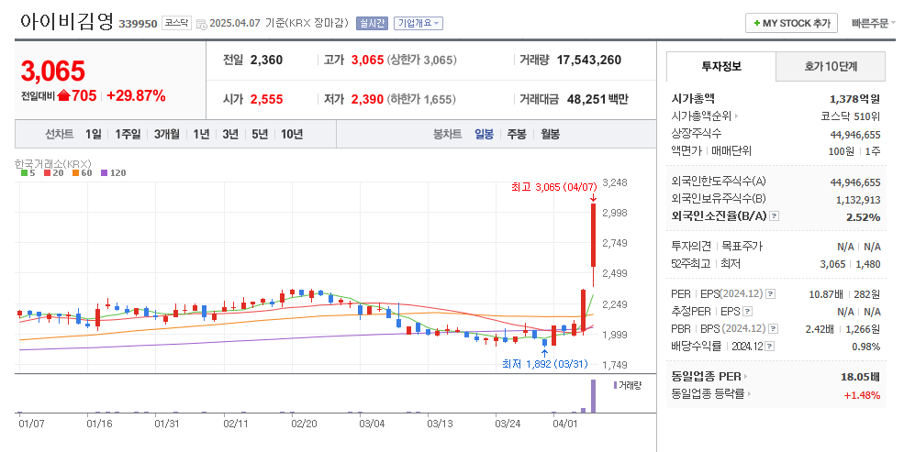Select the 3개월 line chart period
904x452 pixels.
tap(167, 134)
